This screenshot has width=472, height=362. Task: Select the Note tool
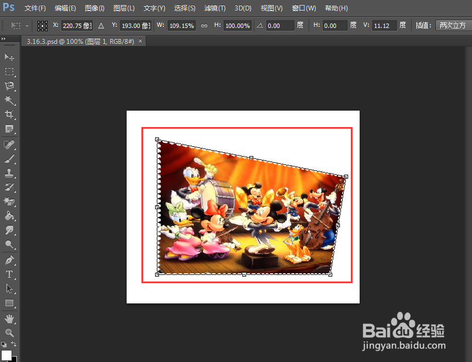pyautogui.click(x=9, y=129)
